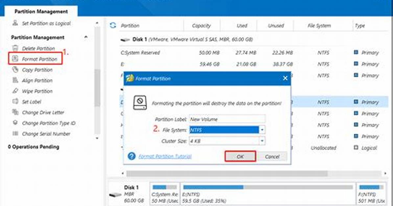Click the Disk 1 drive icon in partition list
The height and width of the screenshot is (206, 393).
click(125, 40)
